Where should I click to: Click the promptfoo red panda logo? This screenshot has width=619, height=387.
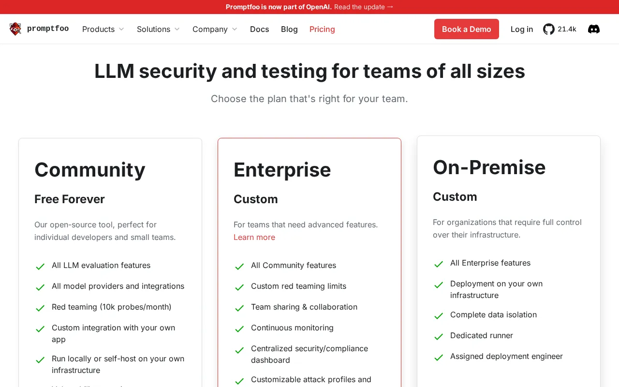tap(15, 29)
